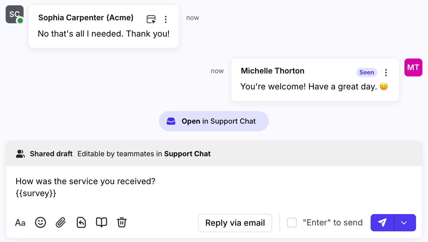Click the MT avatar of Michelle Thorton
Viewport: 428px width, 242px height.
(x=413, y=67)
